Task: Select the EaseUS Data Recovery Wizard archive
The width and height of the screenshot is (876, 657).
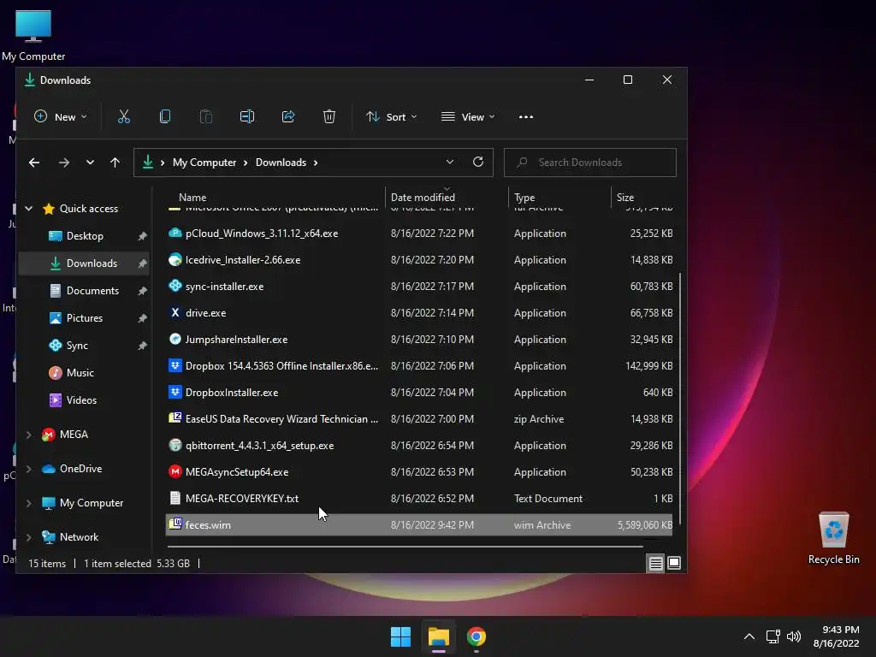Action: [x=419, y=419]
